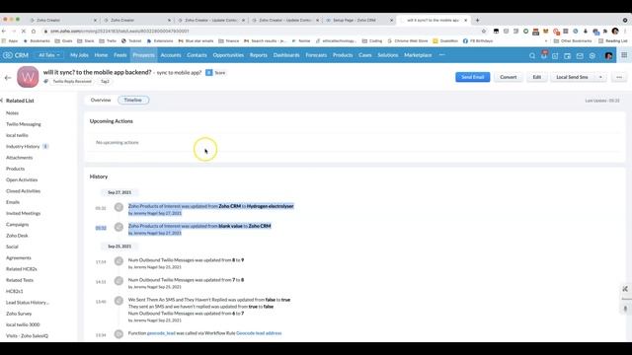Open the Opportunities module

click(x=228, y=55)
